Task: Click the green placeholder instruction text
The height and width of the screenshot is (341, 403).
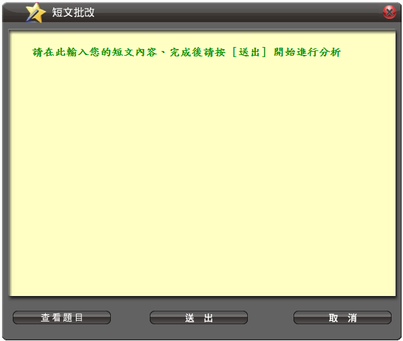Action: tap(187, 52)
